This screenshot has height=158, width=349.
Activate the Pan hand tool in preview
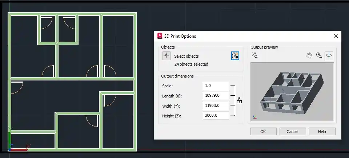point(309,55)
